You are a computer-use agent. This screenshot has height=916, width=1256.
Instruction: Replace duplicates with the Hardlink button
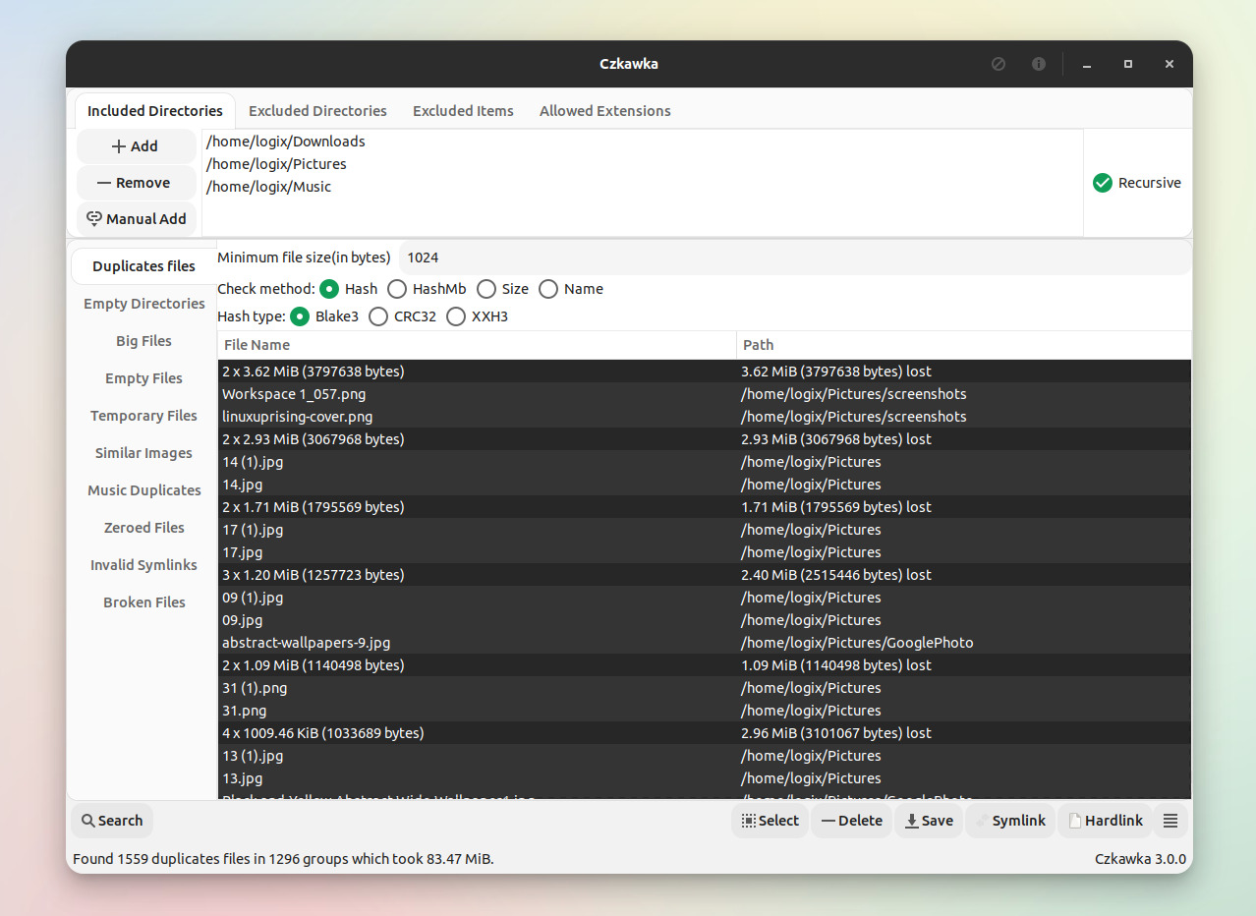point(1105,820)
